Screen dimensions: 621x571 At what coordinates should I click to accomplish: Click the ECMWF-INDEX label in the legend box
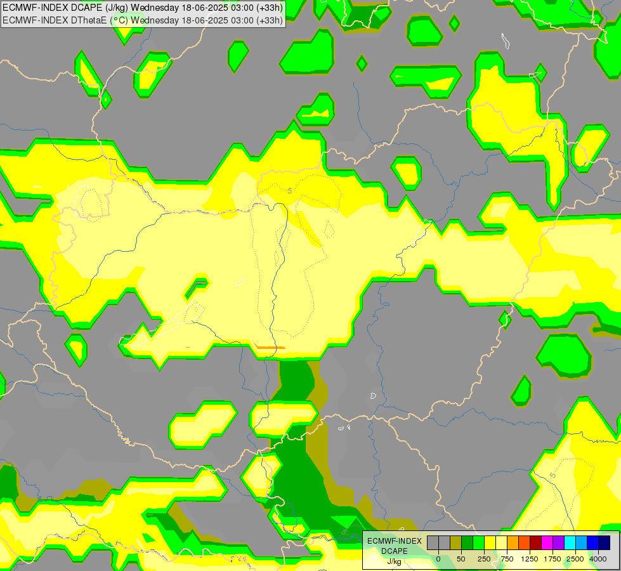click(395, 541)
